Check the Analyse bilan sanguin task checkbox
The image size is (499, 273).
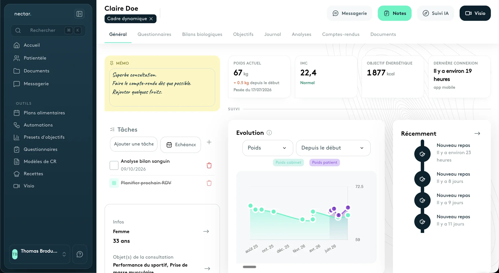tap(114, 165)
